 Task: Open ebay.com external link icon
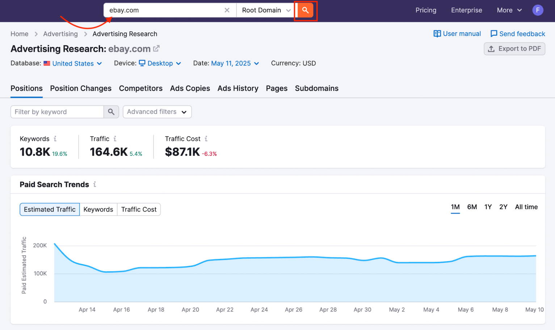click(x=156, y=48)
